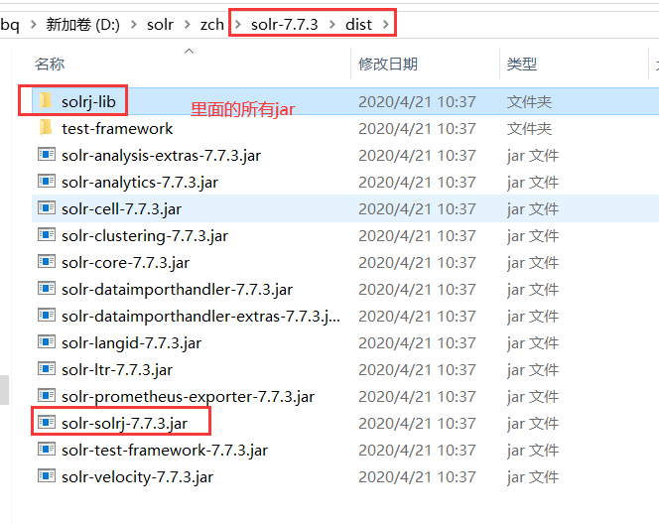659x524 pixels.
Task: Select file name solr-core-7.7.3.jar
Action: click(x=125, y=263)
